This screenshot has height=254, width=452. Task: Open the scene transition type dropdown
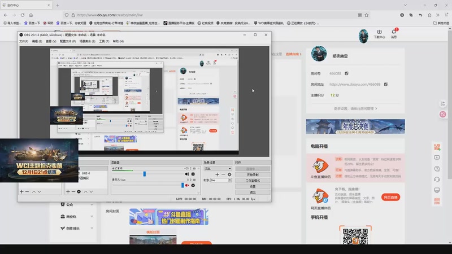pyautogui.click(x=218, y=168)
